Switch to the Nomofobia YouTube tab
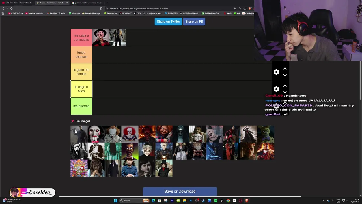362x204 pixels. point(17,3)
